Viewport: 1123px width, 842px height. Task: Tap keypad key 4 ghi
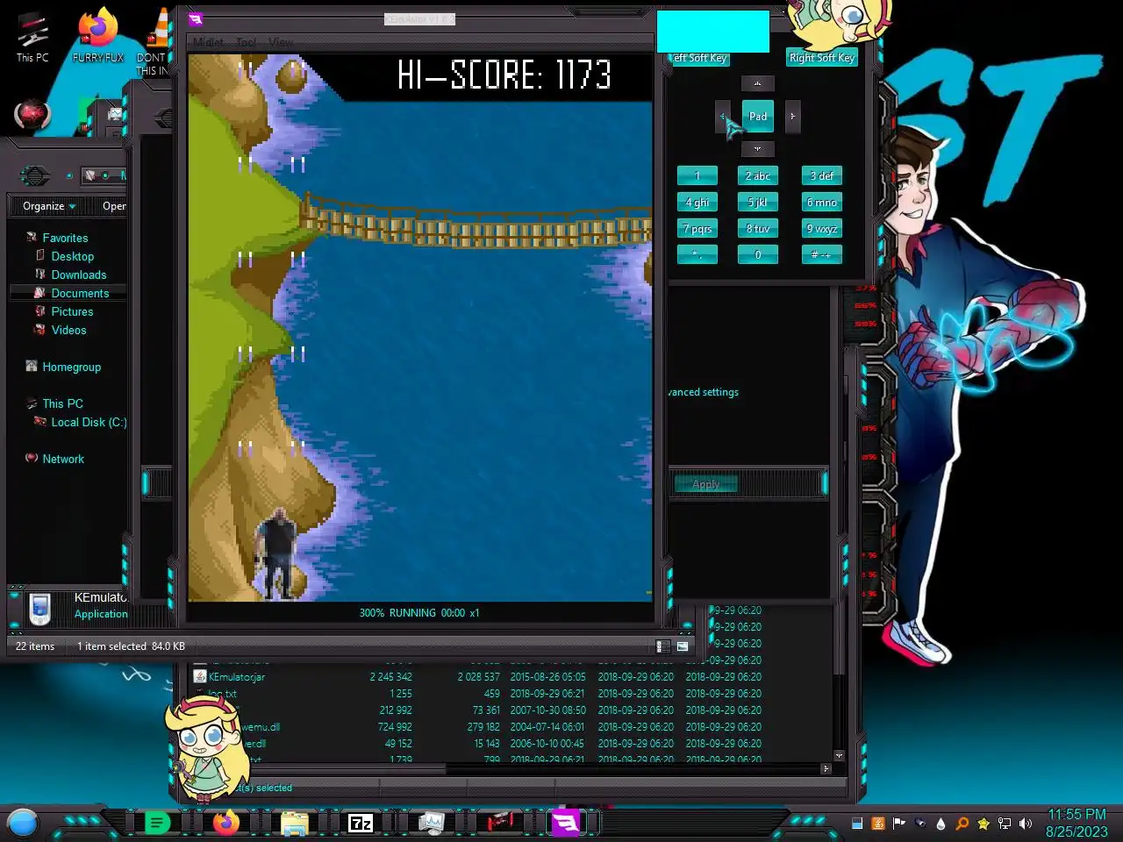coord(697,203)
